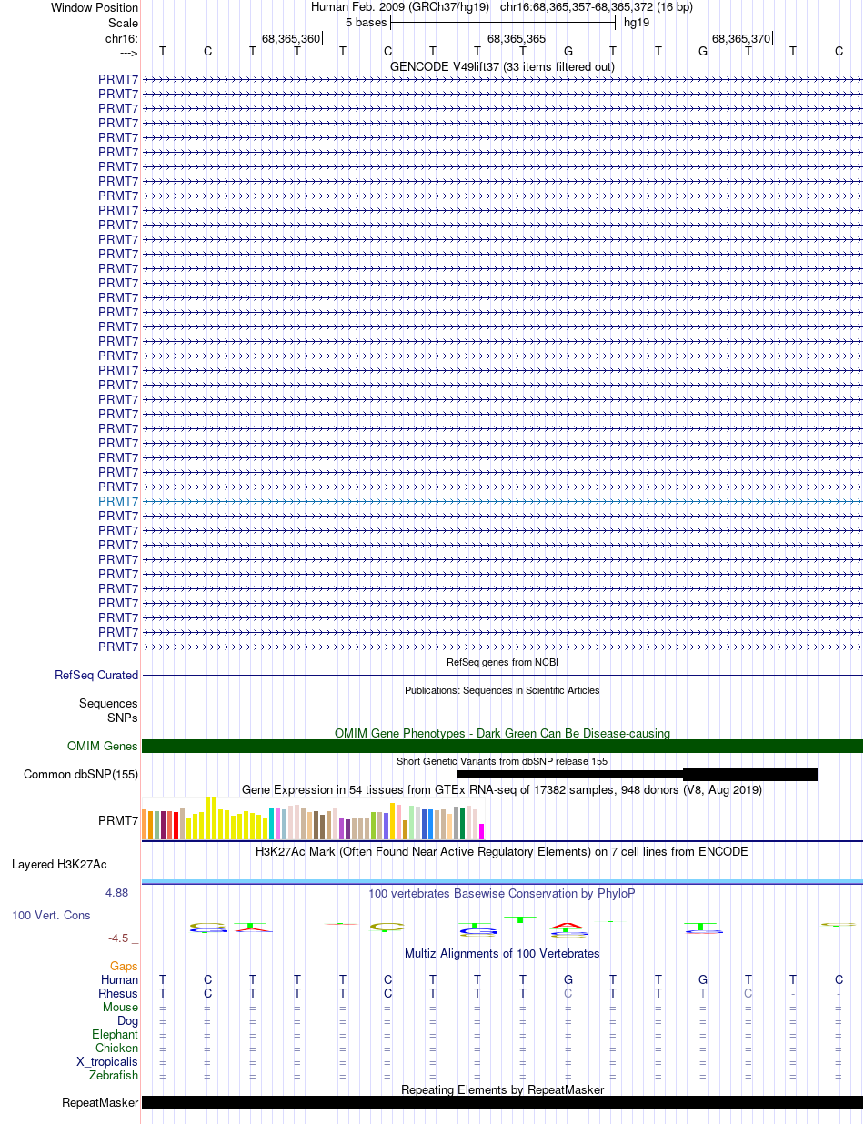Click the RepeatMasker track label
This screenshot has width=864, height=1124.
(x=100, y=1103)
